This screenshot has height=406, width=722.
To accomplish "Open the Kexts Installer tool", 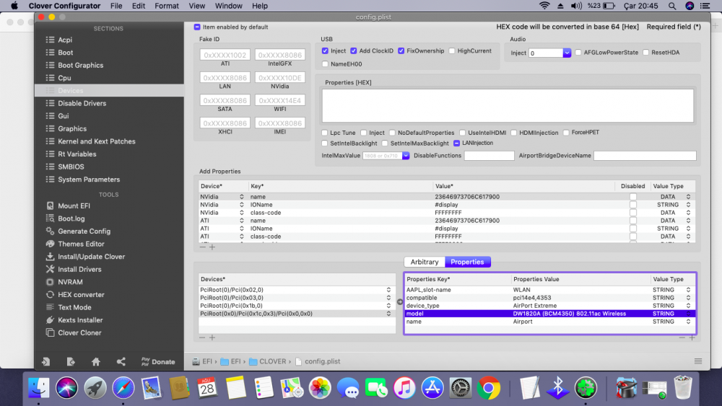I will pyautogui.click(x=80, y=320).
